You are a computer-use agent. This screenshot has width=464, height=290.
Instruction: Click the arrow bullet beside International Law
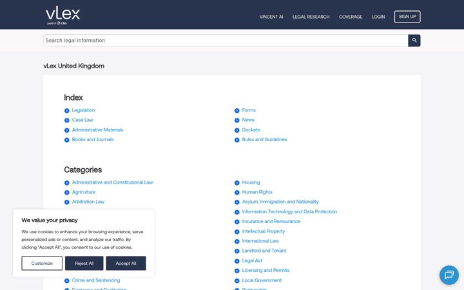coord(237,242)
